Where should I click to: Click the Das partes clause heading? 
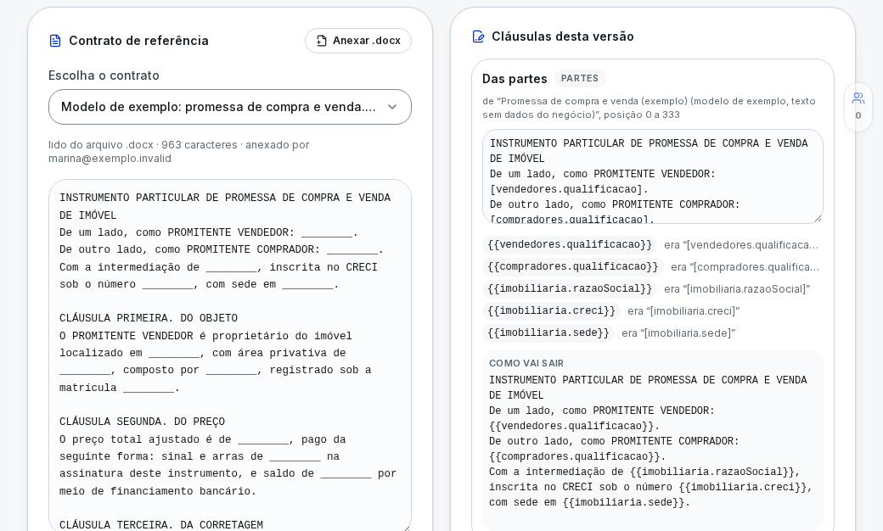pyautogui.click(x=515, y=79)
